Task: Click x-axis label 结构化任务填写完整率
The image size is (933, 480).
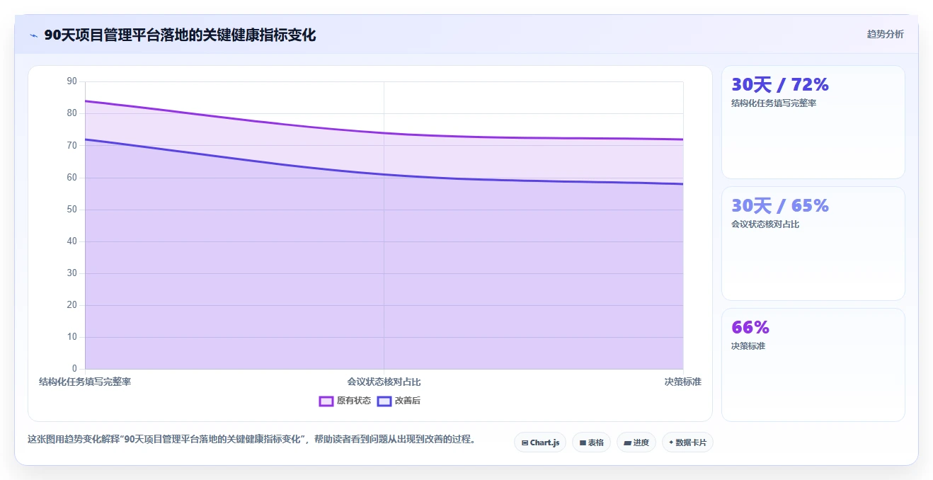Action: (85, 382)
